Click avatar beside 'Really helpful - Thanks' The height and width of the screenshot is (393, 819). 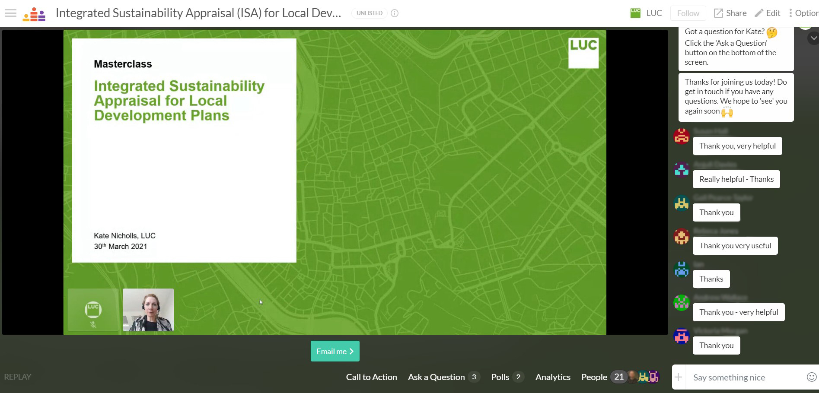pyautogui.click(x=682, y=170)
